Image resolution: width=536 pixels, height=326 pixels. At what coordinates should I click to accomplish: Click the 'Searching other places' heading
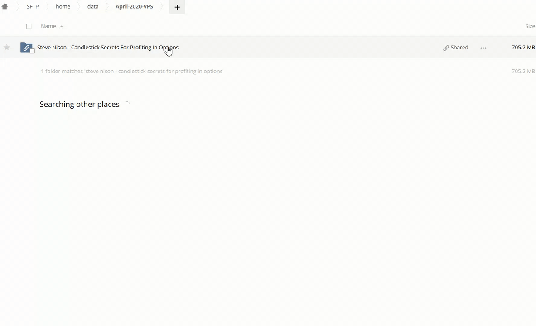79,105
